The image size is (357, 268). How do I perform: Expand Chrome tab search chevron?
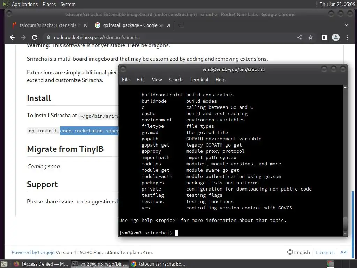[346, 25]
